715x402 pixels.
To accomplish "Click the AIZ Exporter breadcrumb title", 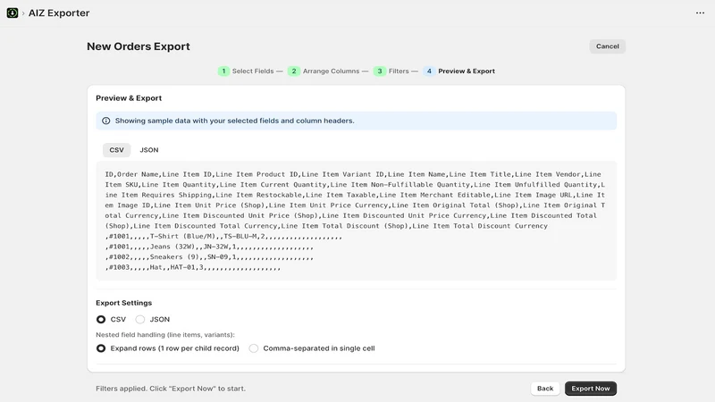I will [59, 13].
